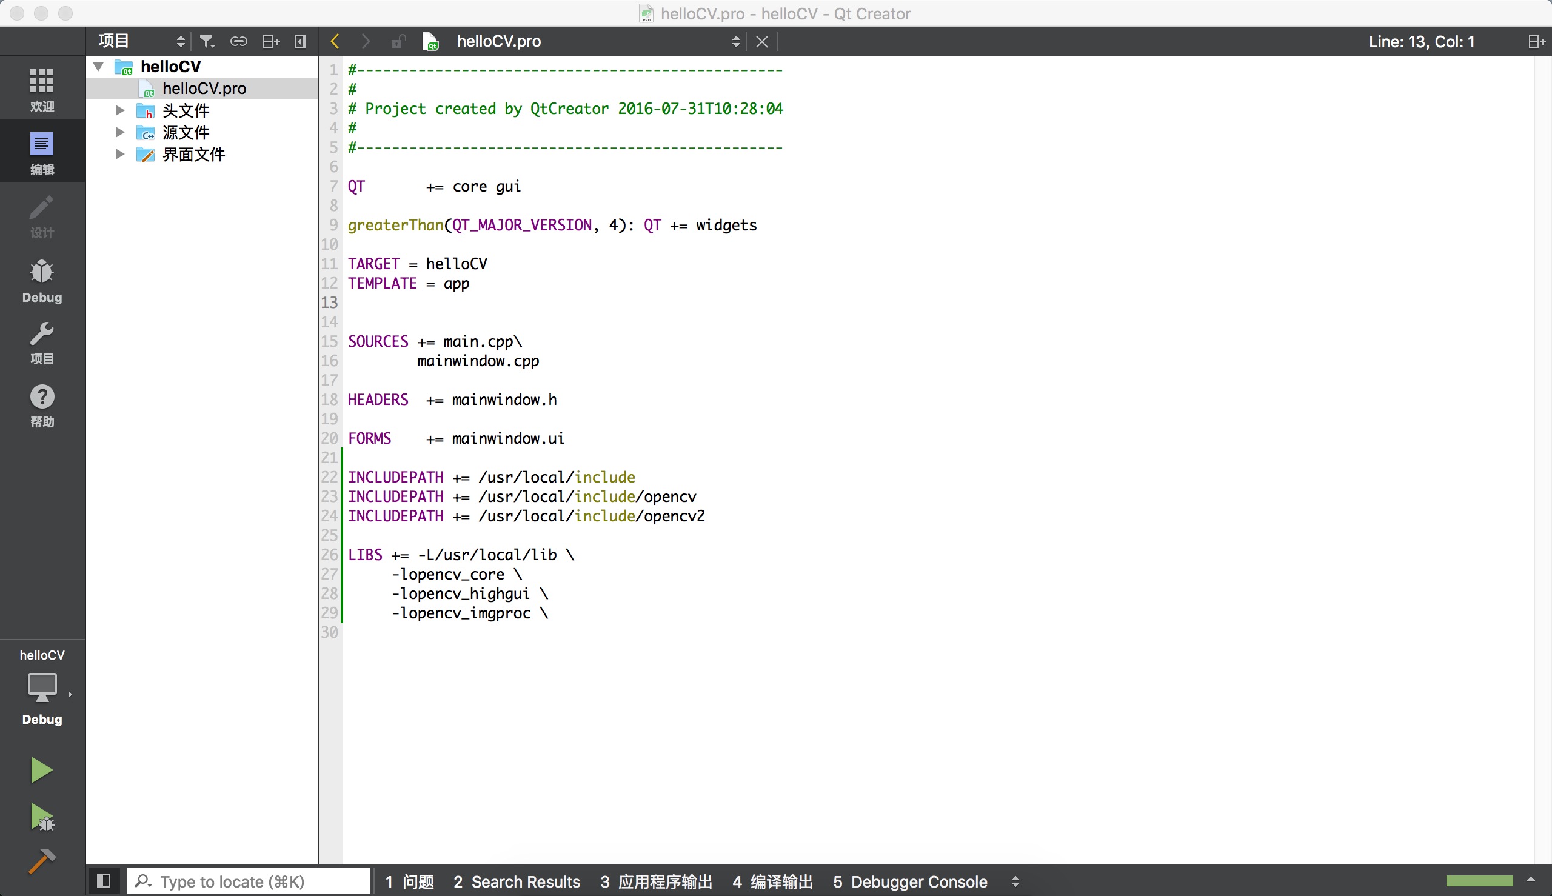
Task: Close the helloCV.pro document
Action: point(762,41)
